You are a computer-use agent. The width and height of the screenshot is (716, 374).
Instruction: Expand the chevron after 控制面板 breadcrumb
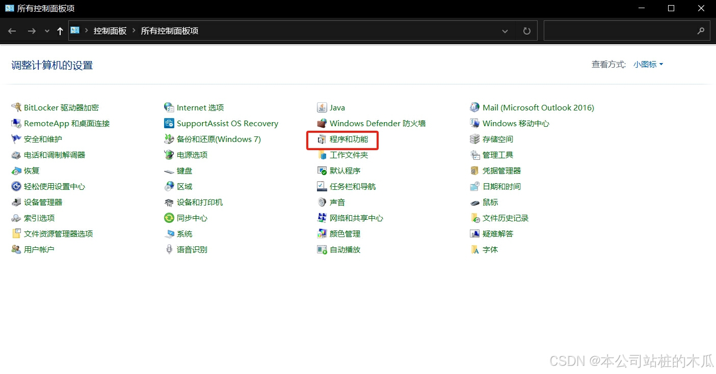tap(134, 31)
